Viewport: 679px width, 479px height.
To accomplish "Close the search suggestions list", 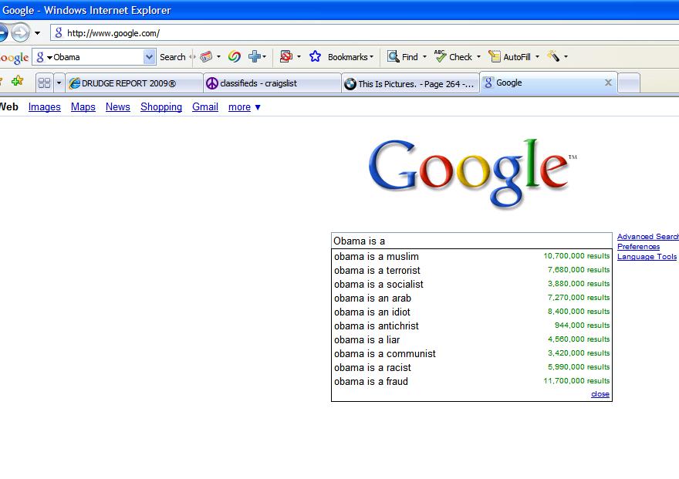I will coord(600,394).
